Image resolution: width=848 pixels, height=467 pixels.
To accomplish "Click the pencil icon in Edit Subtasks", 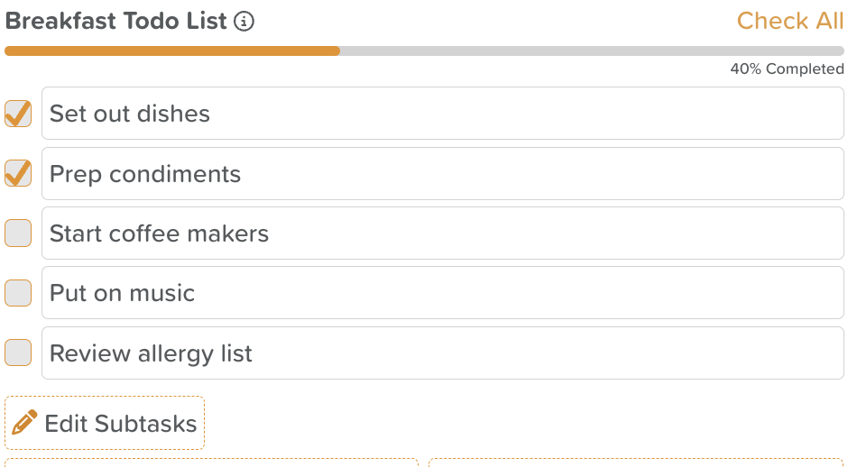I will click(x=24, y=422).
